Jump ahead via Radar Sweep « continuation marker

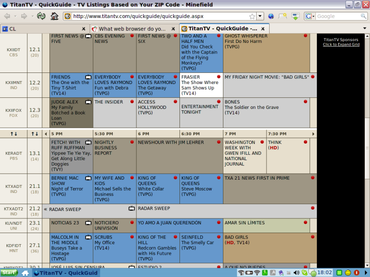coord(45,210)
